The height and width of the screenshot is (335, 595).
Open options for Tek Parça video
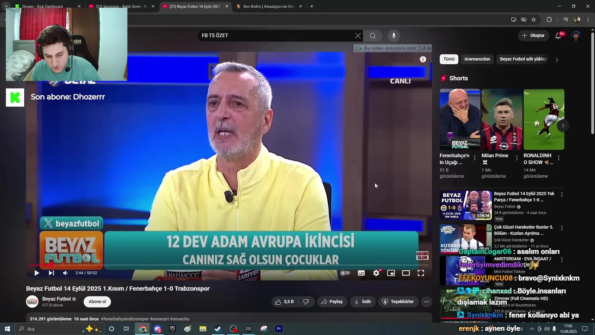[x=562, y=194]
